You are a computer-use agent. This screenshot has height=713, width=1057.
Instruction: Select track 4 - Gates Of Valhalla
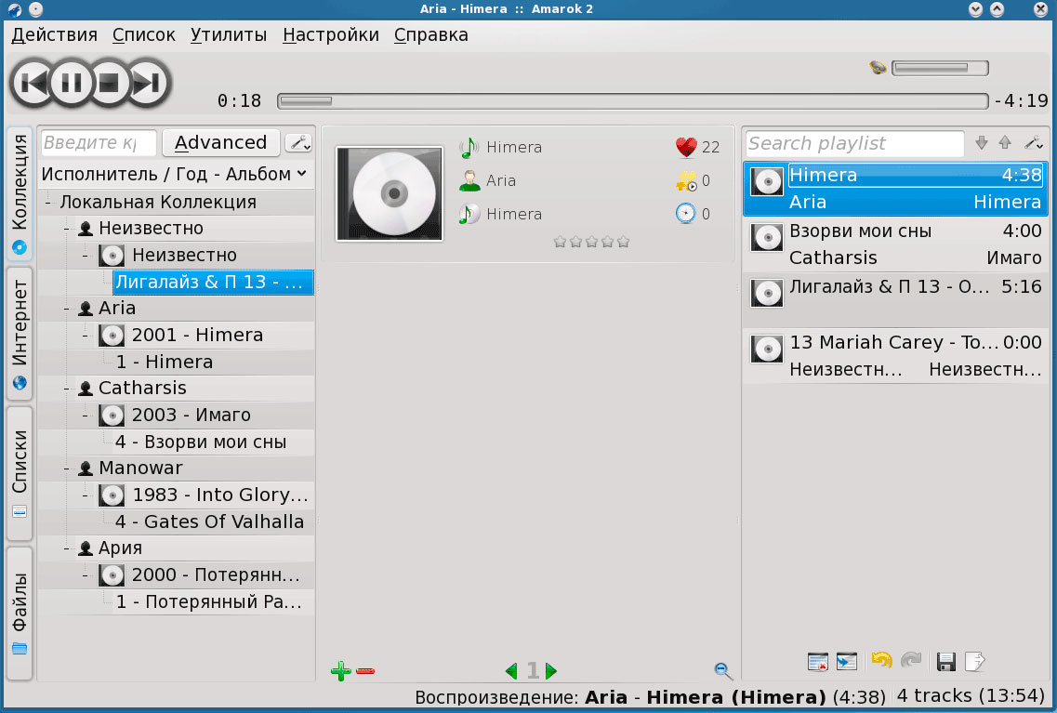(210, 522)
